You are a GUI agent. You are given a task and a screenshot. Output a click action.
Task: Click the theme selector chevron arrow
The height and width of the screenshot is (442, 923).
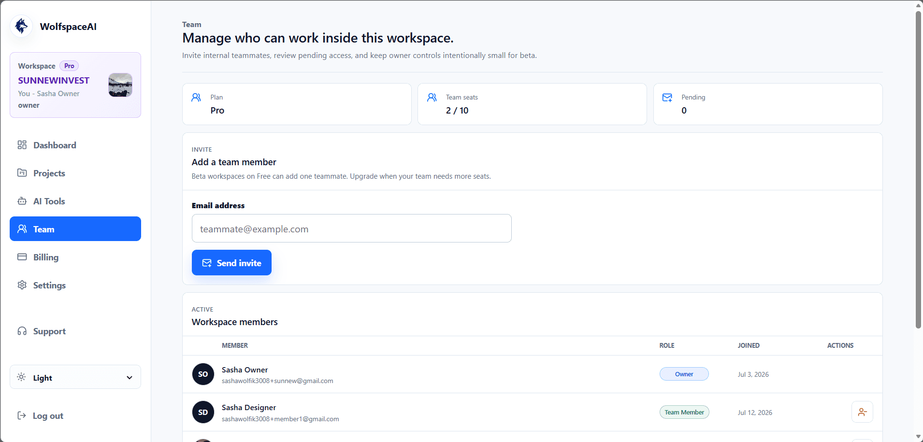coord(130,378)
